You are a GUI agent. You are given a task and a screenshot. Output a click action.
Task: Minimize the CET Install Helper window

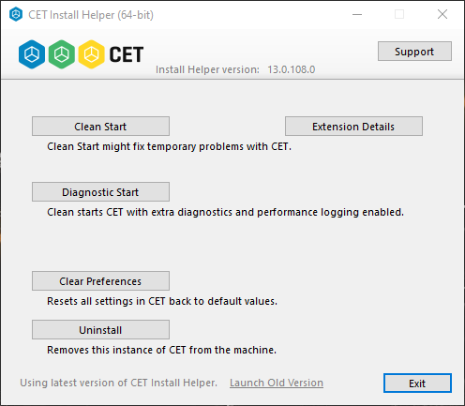pyautogui.click(x=357, y=14)
